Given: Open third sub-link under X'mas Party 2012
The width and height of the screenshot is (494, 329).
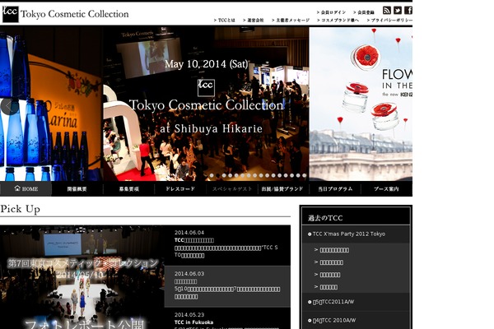Looking at the screenshot, I should pyautogui.click(x=330, y=275).
